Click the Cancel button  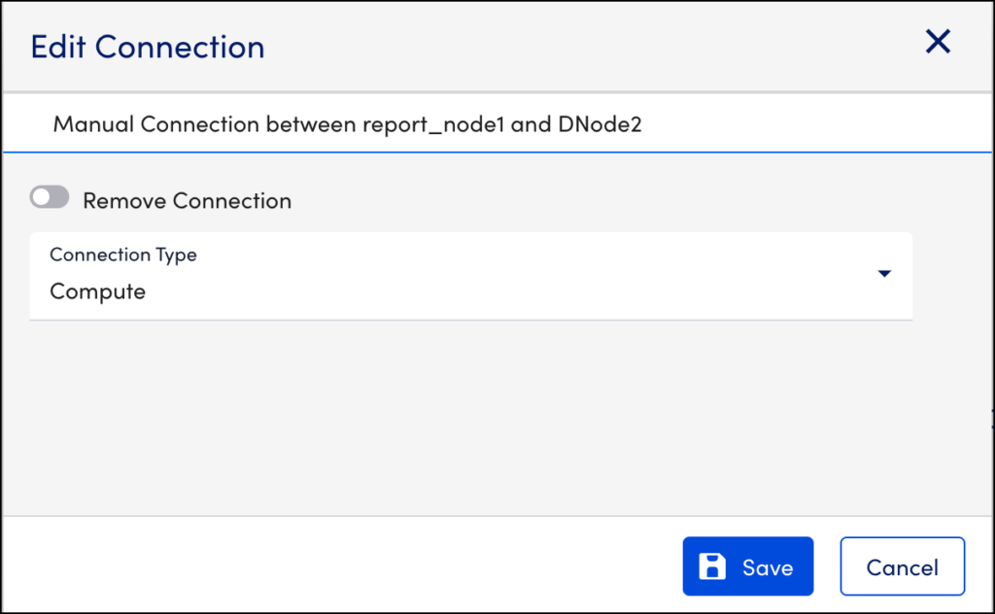(x=902, y=567)
